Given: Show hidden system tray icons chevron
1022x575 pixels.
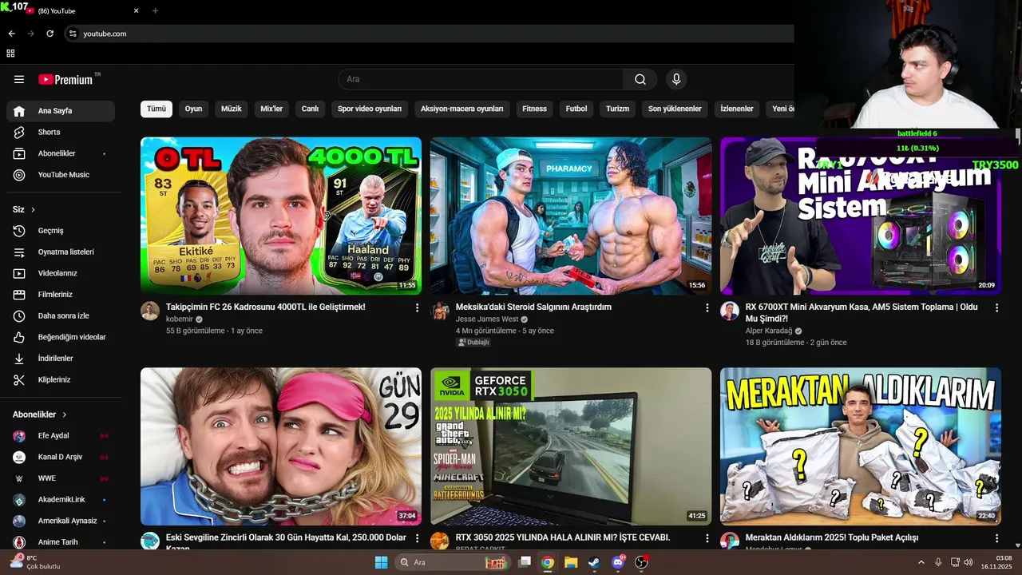Looking at the screenshot, I should 921,562.
